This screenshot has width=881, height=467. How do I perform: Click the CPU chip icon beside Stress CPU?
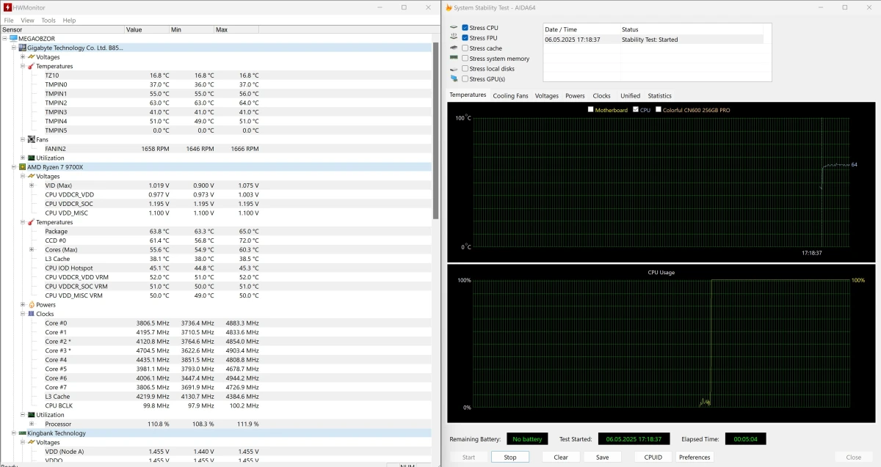click(x=454, y=28)
